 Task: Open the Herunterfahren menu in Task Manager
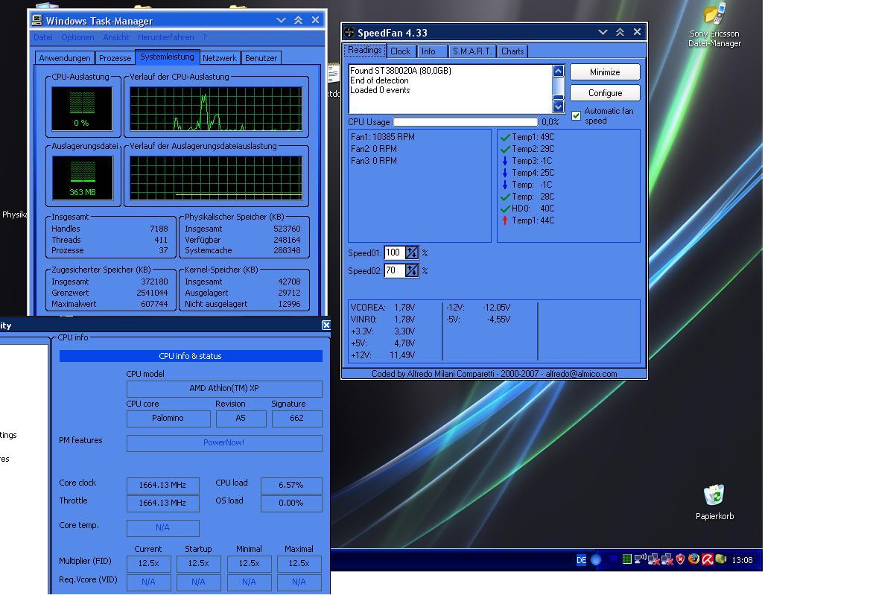[x=166, y=37]
